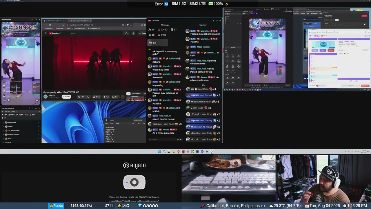371x209 pixels.
Task: Open File Explorer from the taskbar
Action: [174, 152]
